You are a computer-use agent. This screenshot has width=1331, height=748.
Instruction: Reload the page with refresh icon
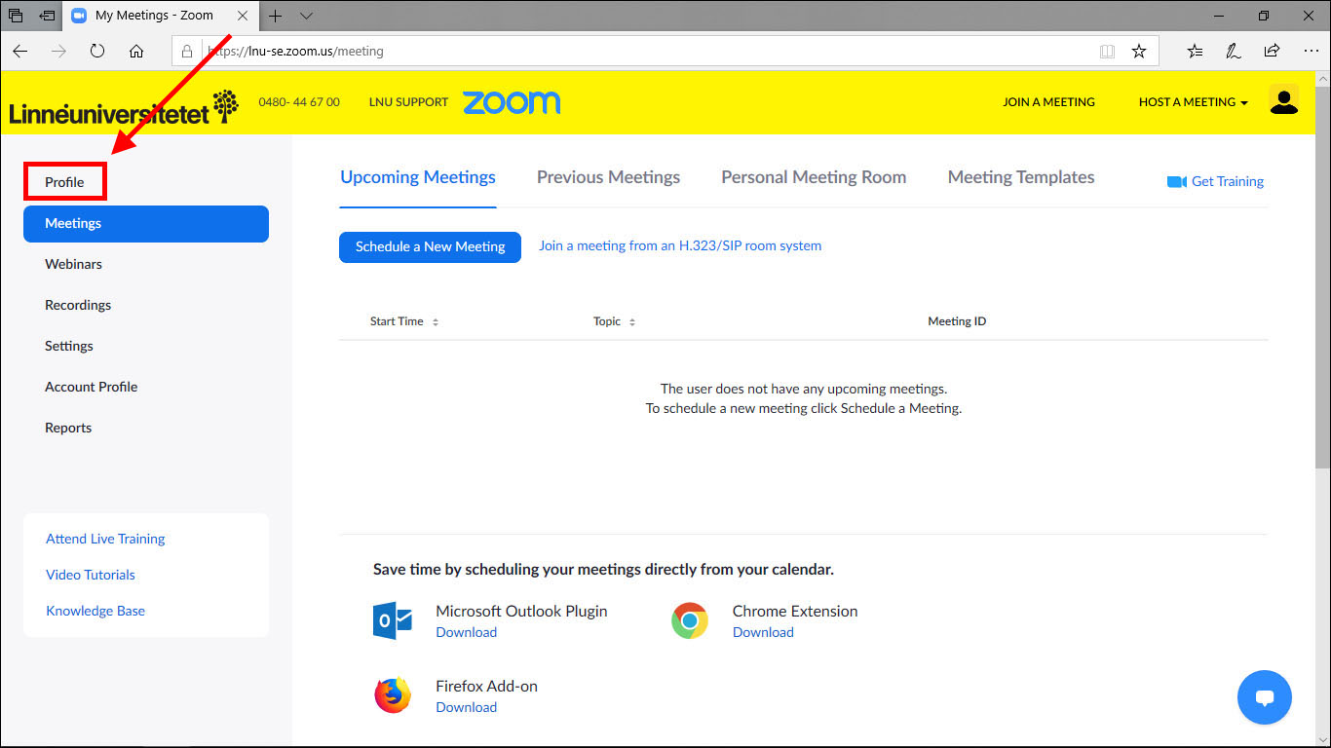[97, 51]
